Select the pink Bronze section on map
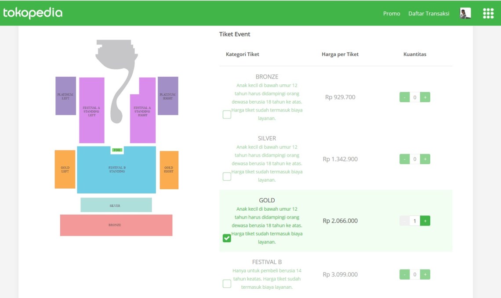 point(116,225)
